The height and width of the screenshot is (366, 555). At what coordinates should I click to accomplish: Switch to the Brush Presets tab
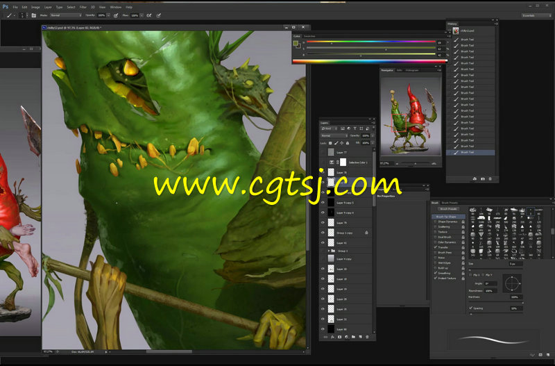pyautogui.click(x=450, y=203)
